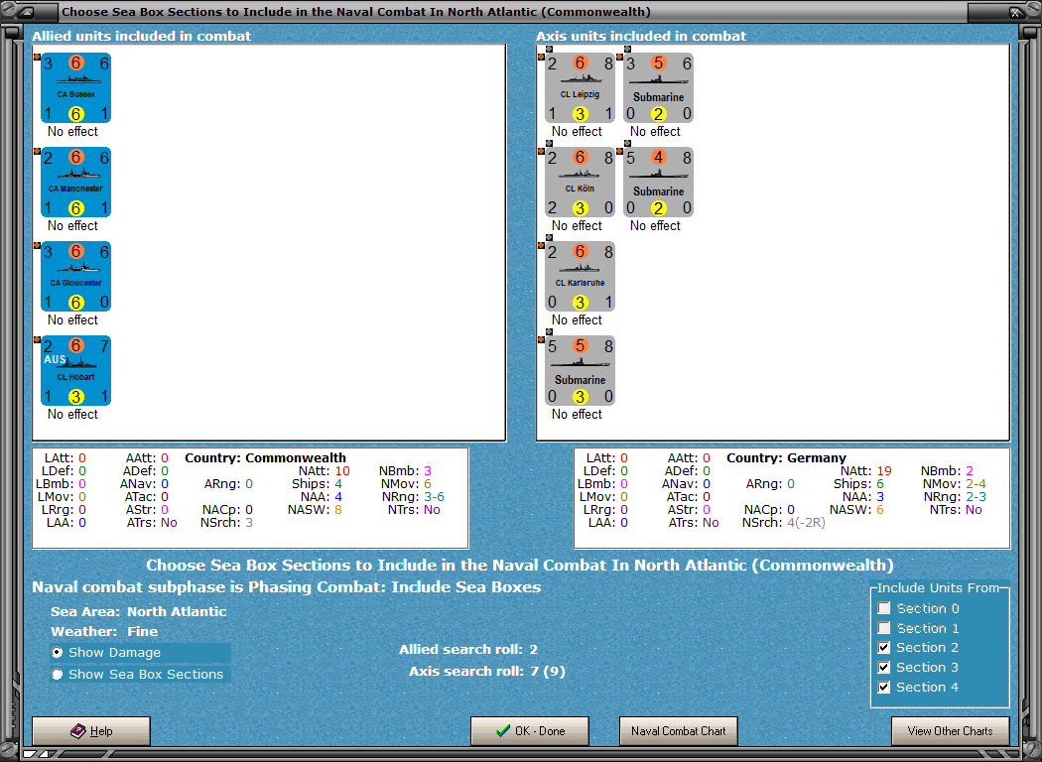Click the Allied search roll value
The height and width of the screenshot is (762, 1042).
tap(534, 649)
